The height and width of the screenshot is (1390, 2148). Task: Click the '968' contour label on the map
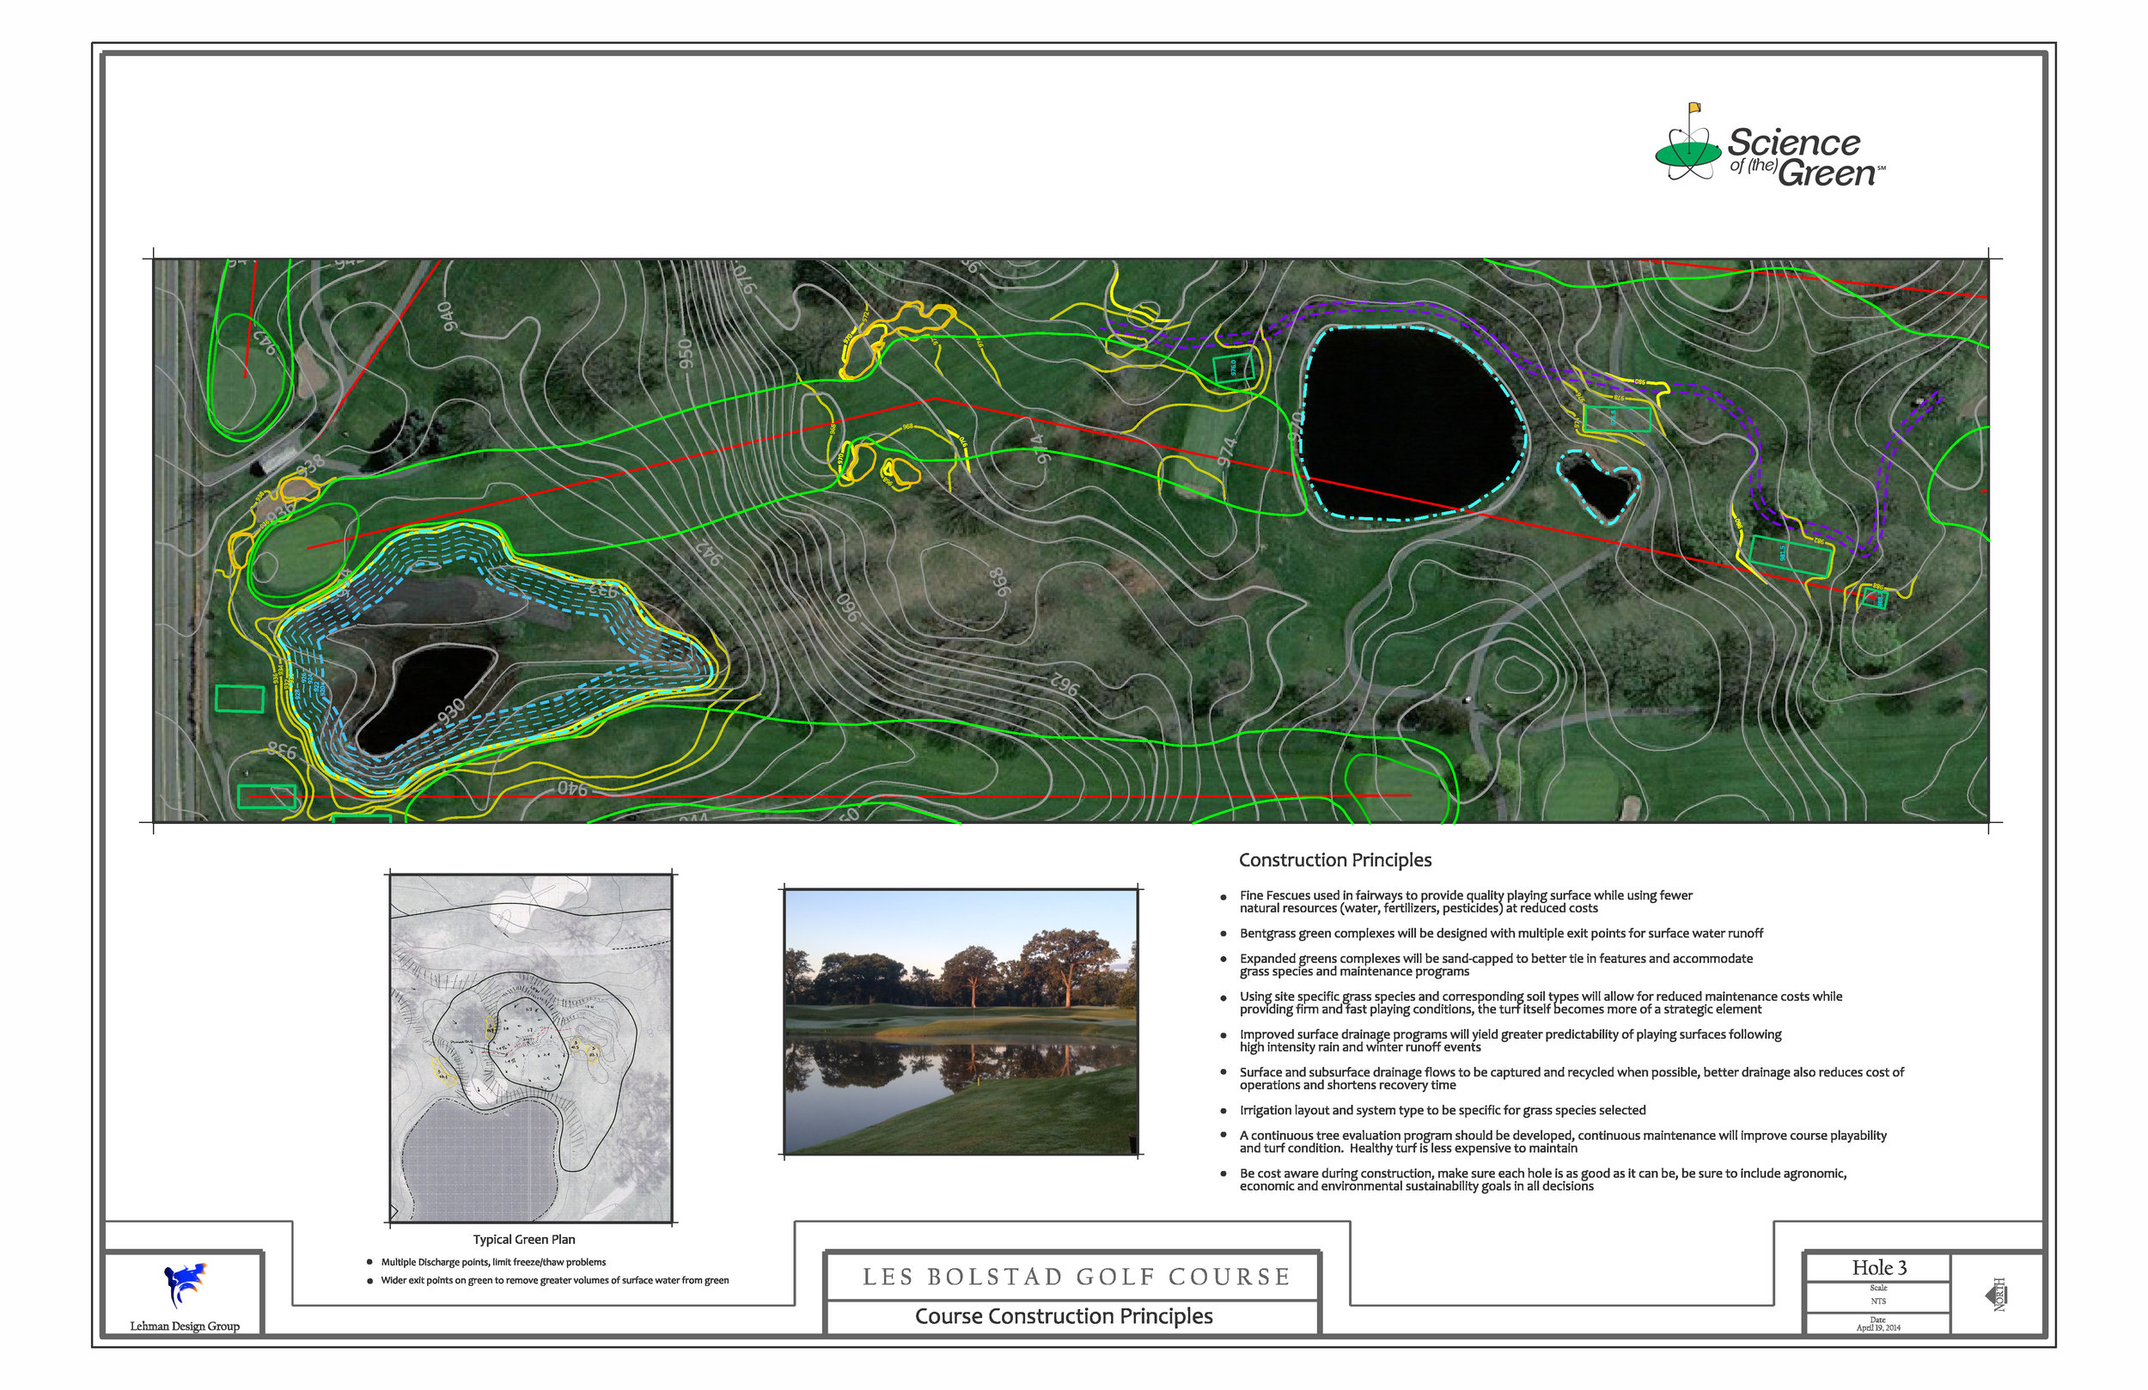pyautogui.click(x=999, y=582)
